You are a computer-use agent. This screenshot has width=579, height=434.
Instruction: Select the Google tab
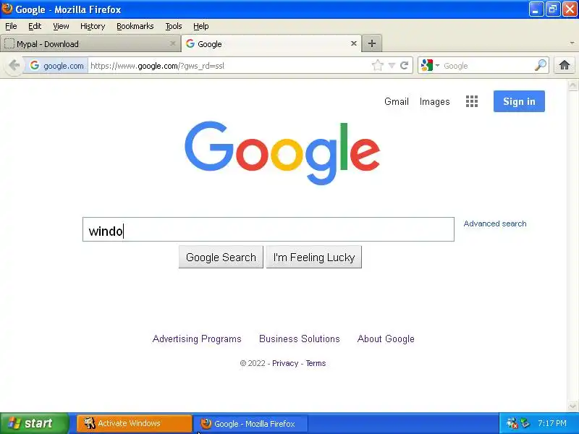[271, 43]
